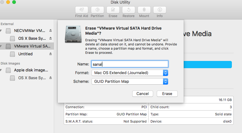Select the Untitled volume in sidebar
This screenshot has width=242, height=133.
[x=25, y=54]
